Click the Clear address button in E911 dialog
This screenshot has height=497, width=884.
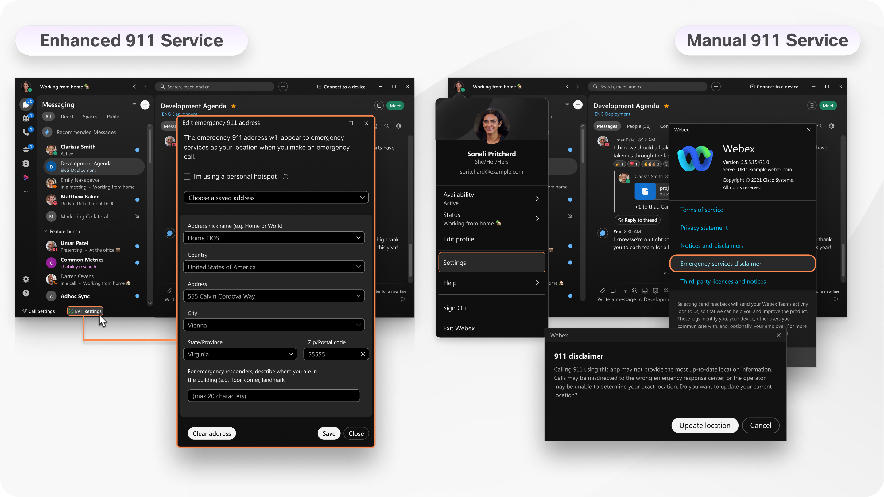[x=212, y=433]
